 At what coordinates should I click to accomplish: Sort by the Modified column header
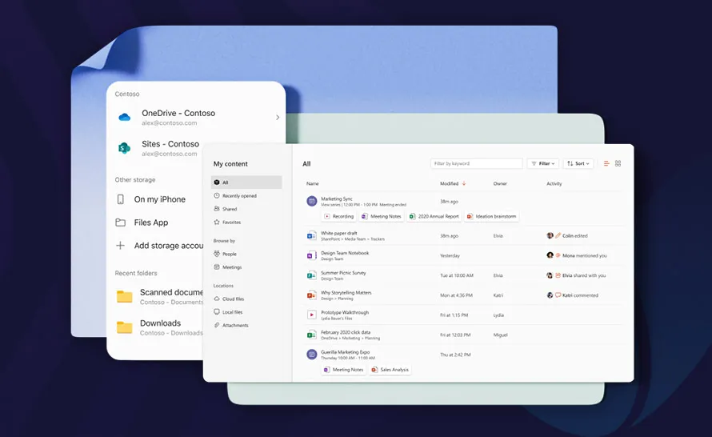(x=453, y=183)
